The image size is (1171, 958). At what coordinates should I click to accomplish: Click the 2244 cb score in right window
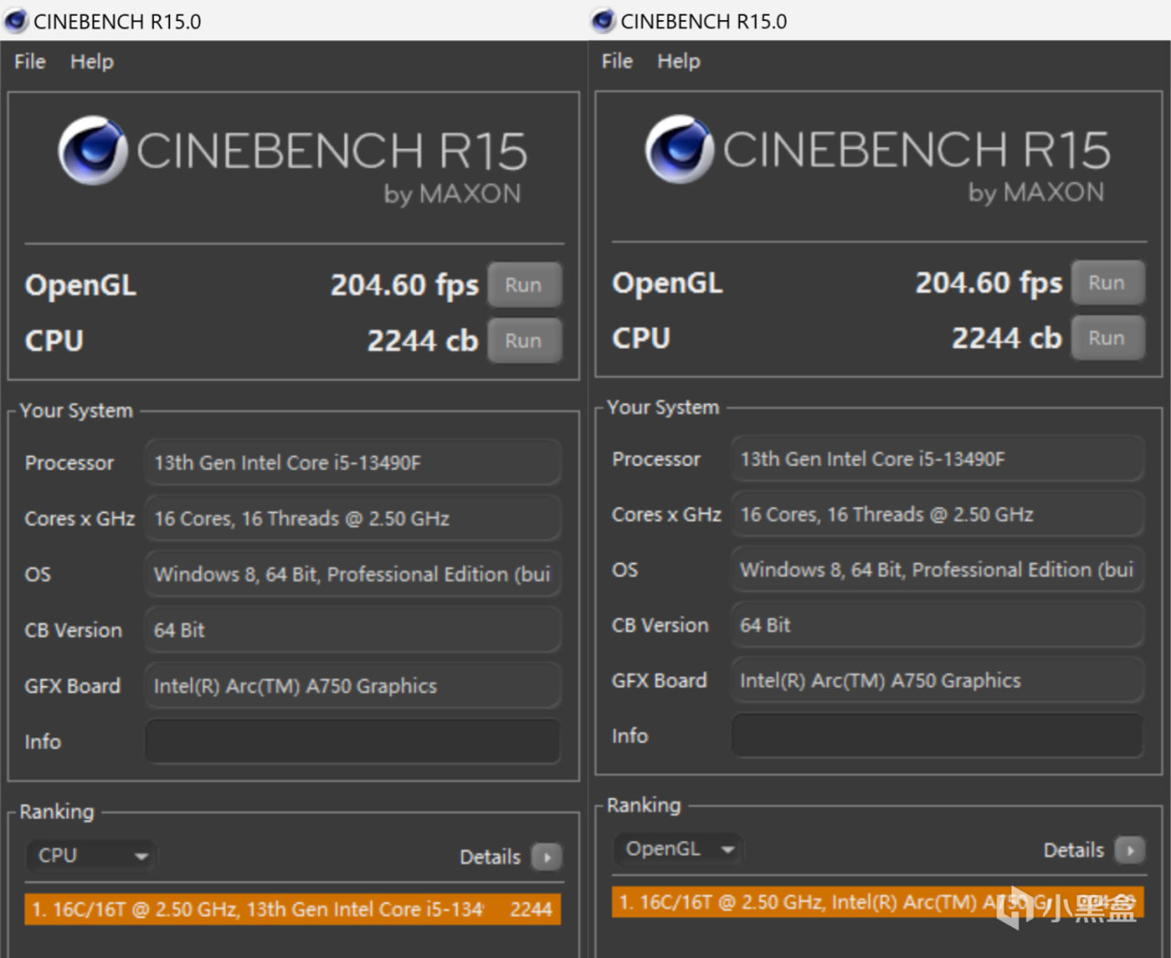(1006, 338)
